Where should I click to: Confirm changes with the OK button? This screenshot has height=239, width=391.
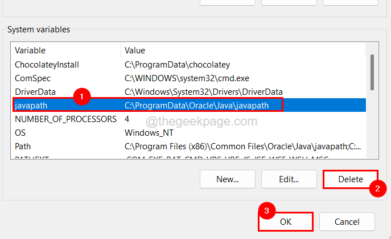coord(285,221)
